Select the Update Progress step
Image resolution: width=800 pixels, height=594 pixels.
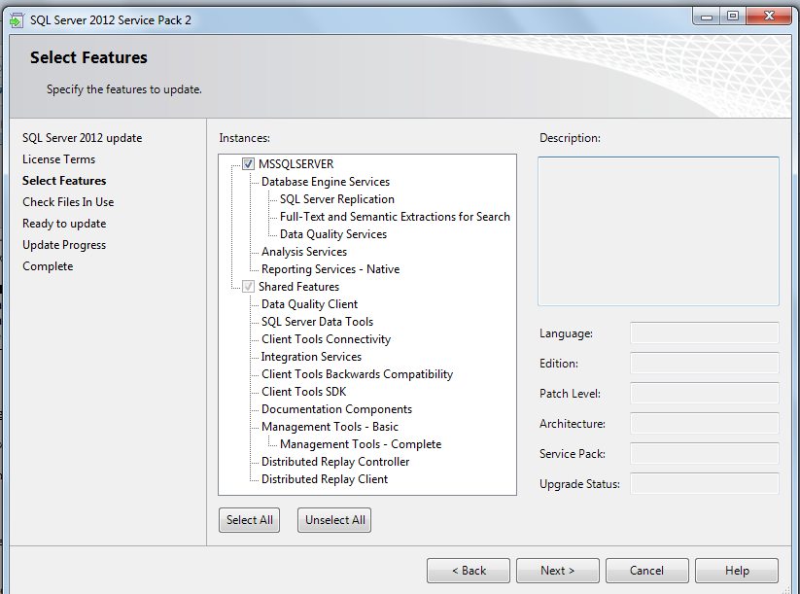(x=64, y=245)
